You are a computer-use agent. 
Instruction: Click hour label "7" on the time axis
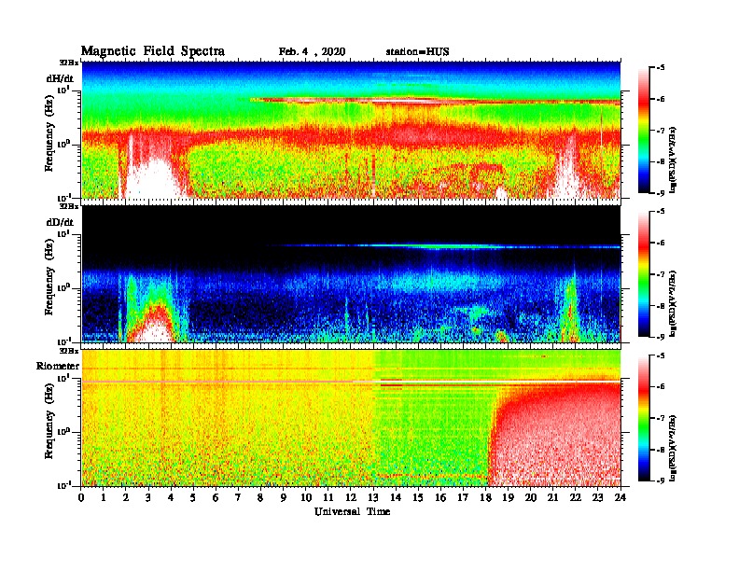click(239, 498)
